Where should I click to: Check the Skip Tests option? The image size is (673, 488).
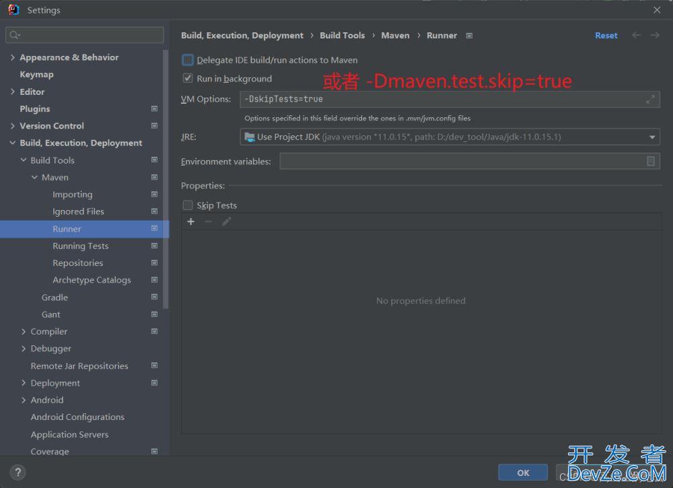tap(188, 205)
